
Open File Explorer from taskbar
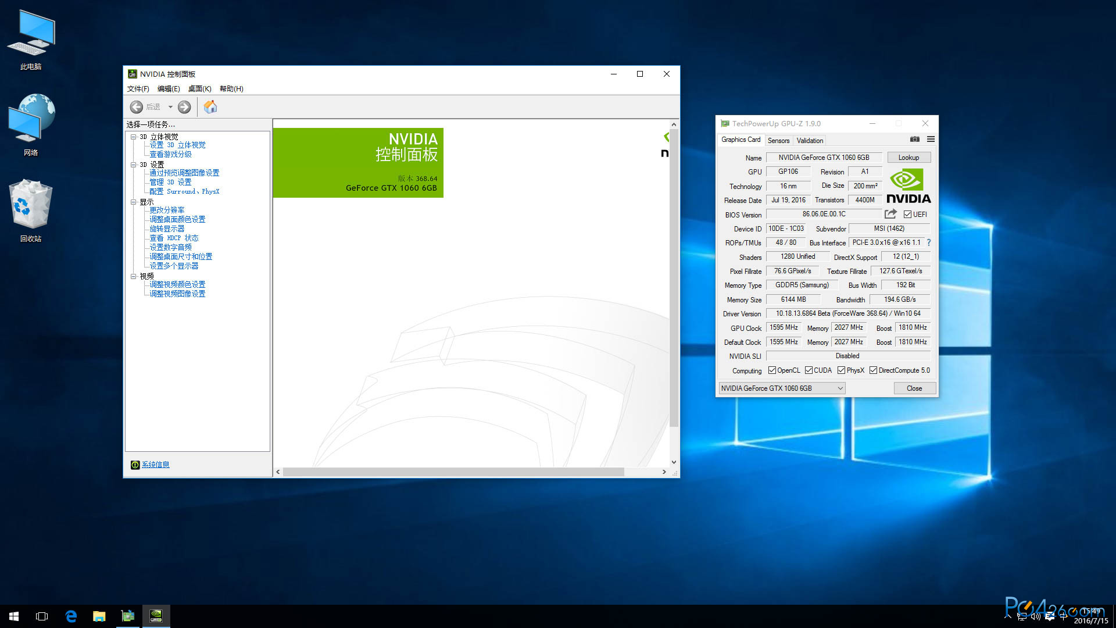[x=99, y=616]
